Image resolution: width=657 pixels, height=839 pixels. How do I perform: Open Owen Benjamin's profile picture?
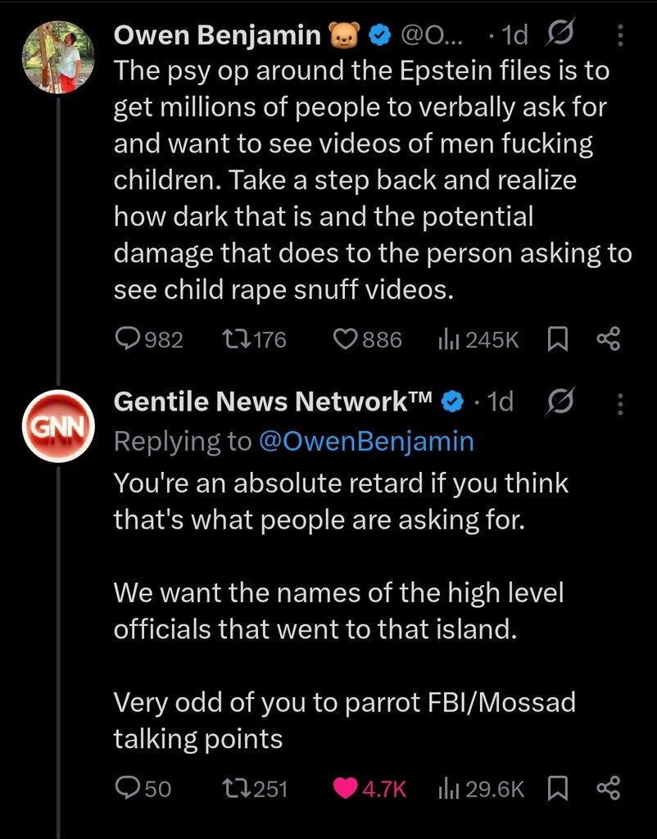tap(57, 56)
